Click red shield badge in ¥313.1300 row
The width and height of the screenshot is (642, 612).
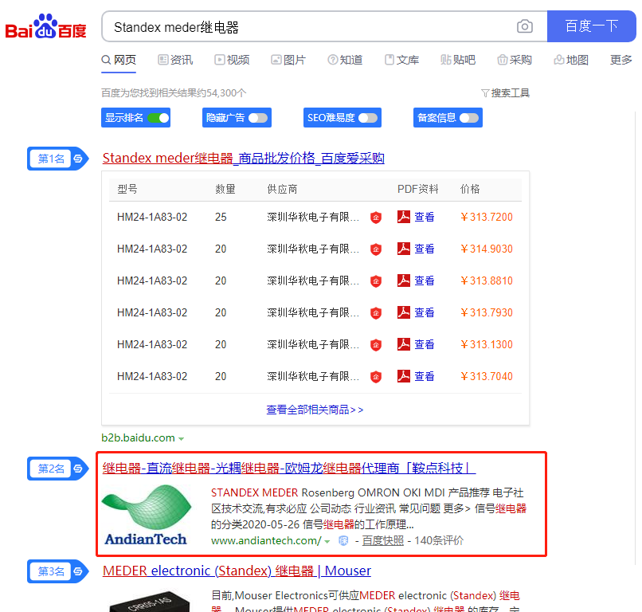(x=376, y=344)
